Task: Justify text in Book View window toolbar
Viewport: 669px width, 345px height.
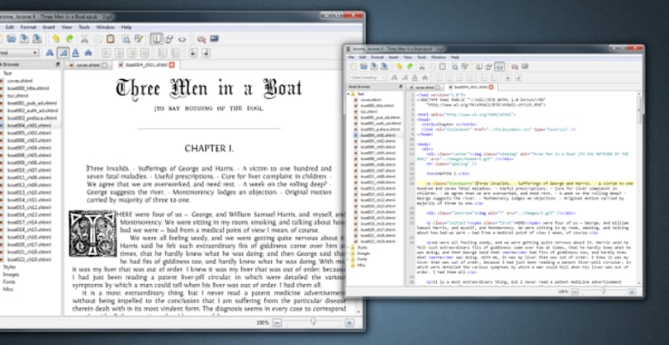Action: pos(145,53)
